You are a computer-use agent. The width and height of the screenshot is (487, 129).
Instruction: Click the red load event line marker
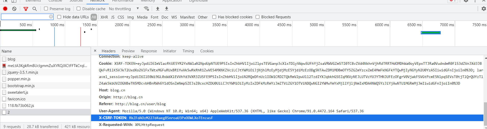tap(81, 37)
